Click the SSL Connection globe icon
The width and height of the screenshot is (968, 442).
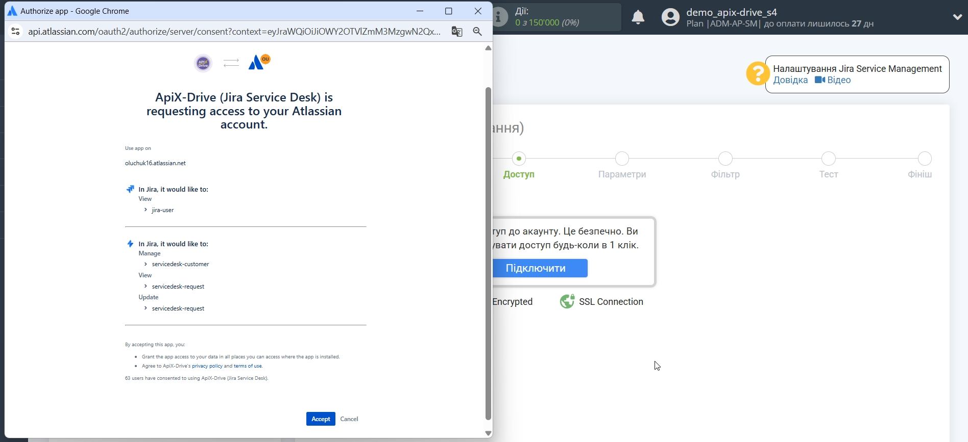[x=567, y=302]
